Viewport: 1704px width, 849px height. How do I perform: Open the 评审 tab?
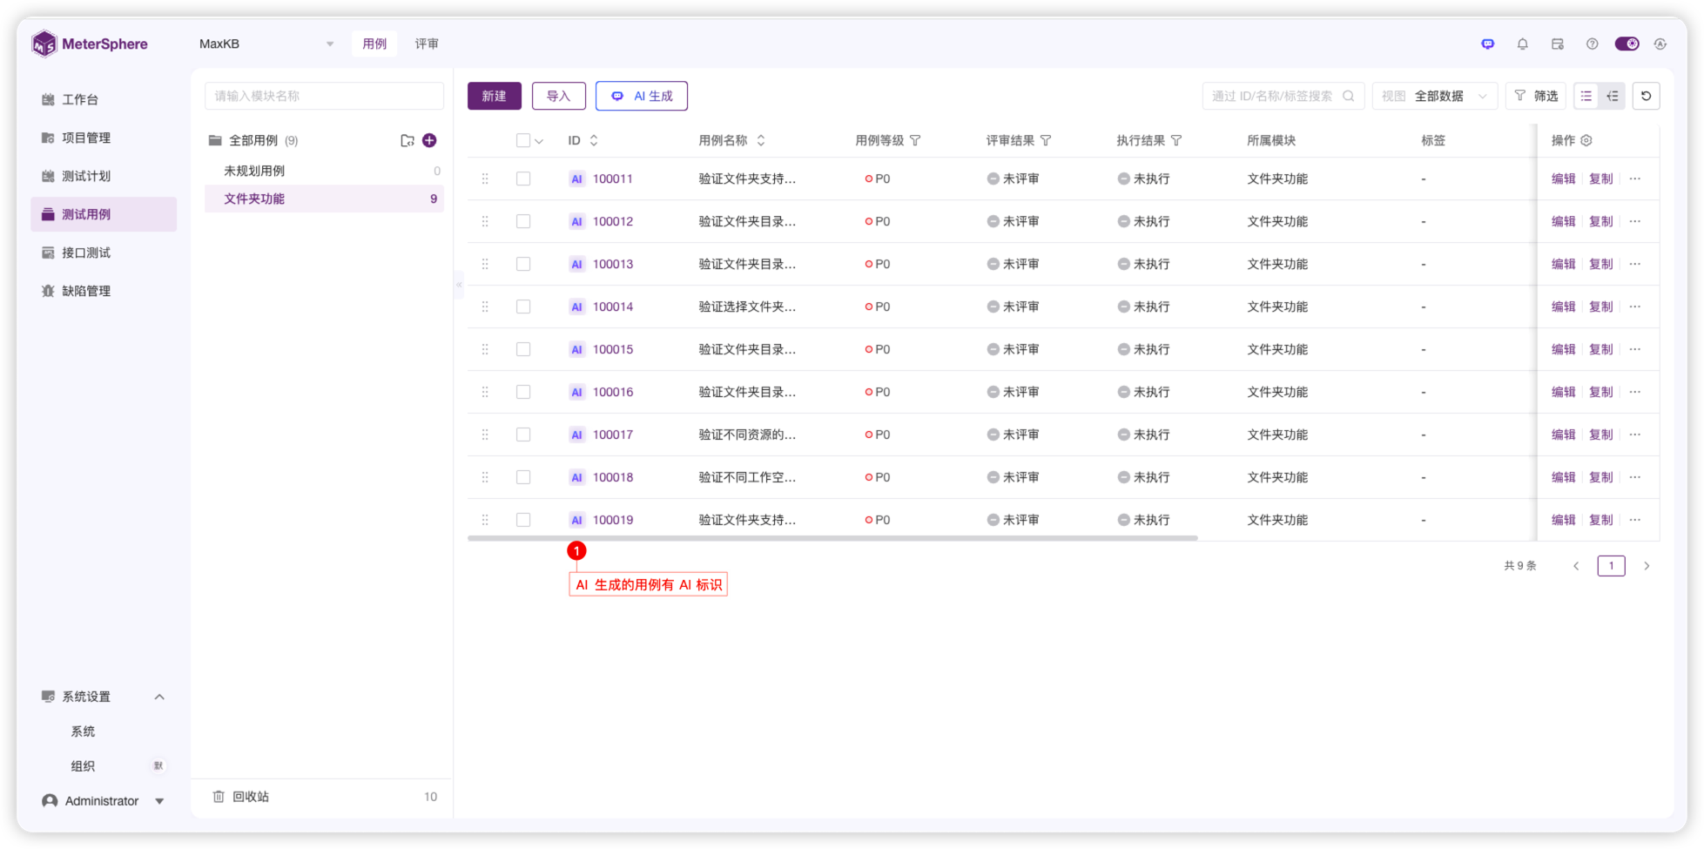[427, 44]
